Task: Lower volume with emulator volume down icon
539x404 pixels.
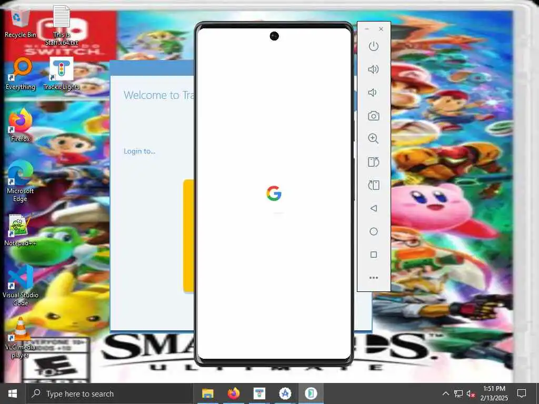Action: pos(372,93)
